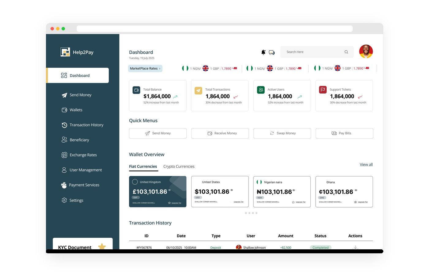Click Upgrade Tier on United States wallet
The width and height of the screenshot is (429, 276).
pos(239,202)
